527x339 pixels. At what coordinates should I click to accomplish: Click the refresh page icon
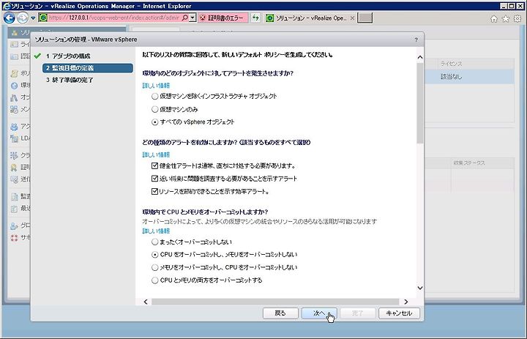coord(255,18)
